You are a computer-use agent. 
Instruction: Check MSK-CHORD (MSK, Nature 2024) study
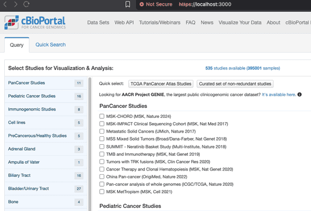(102, 116)
